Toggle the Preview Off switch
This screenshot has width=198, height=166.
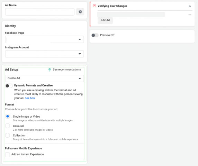tap(95, 35)
